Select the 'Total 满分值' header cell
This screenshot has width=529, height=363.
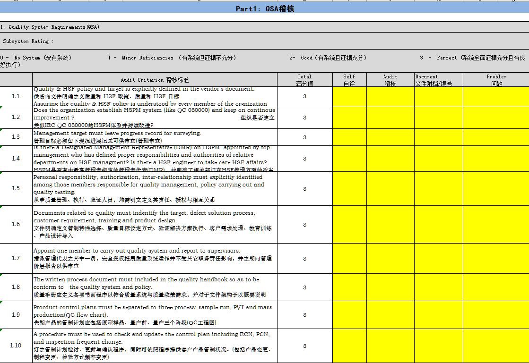coord(304,80)
